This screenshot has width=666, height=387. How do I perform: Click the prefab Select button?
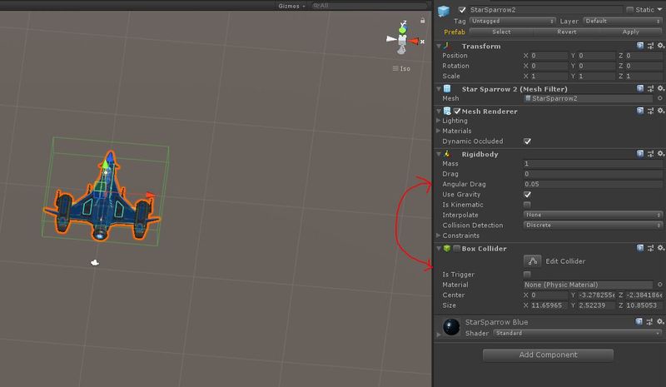coord(501,32)
